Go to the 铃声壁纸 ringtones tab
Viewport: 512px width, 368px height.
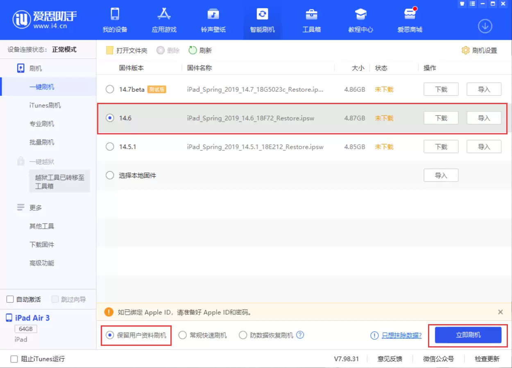213,20
